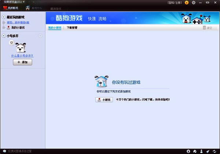
Task: Click the 登陆/注册 login link
Action: point(175,3)
